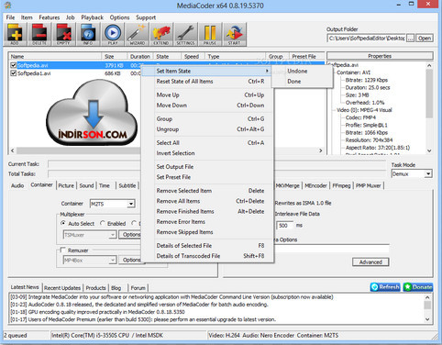Expand the Set Item State submenu
The width and height of the screenshot is (442, 345).
208,71
